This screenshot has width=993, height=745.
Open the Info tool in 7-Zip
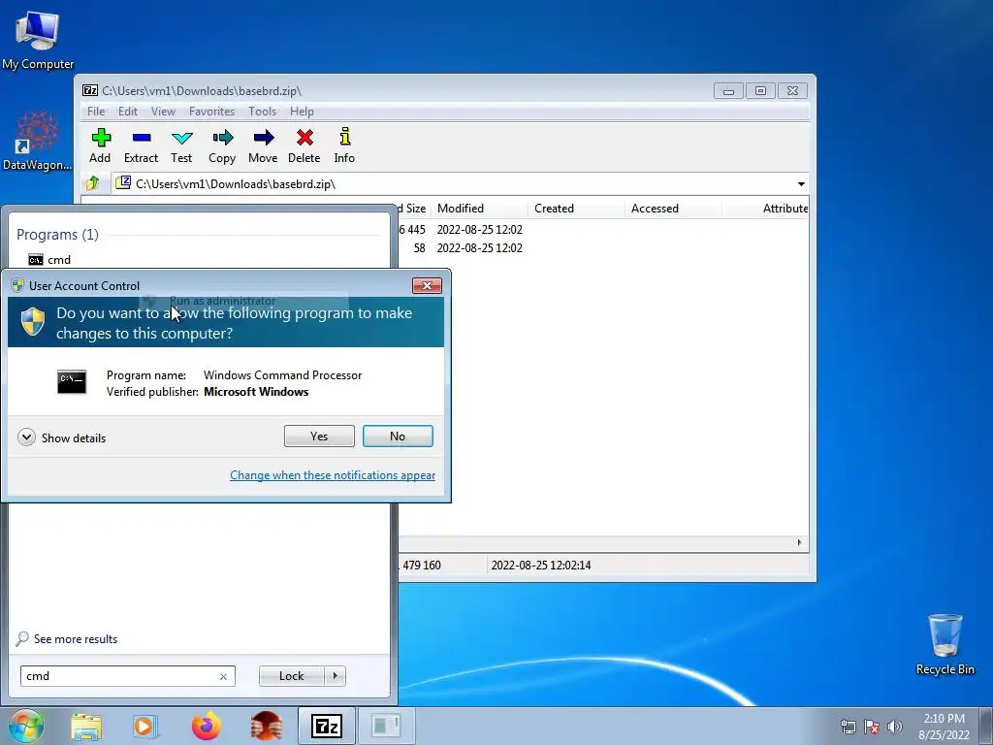pos(344,146)
